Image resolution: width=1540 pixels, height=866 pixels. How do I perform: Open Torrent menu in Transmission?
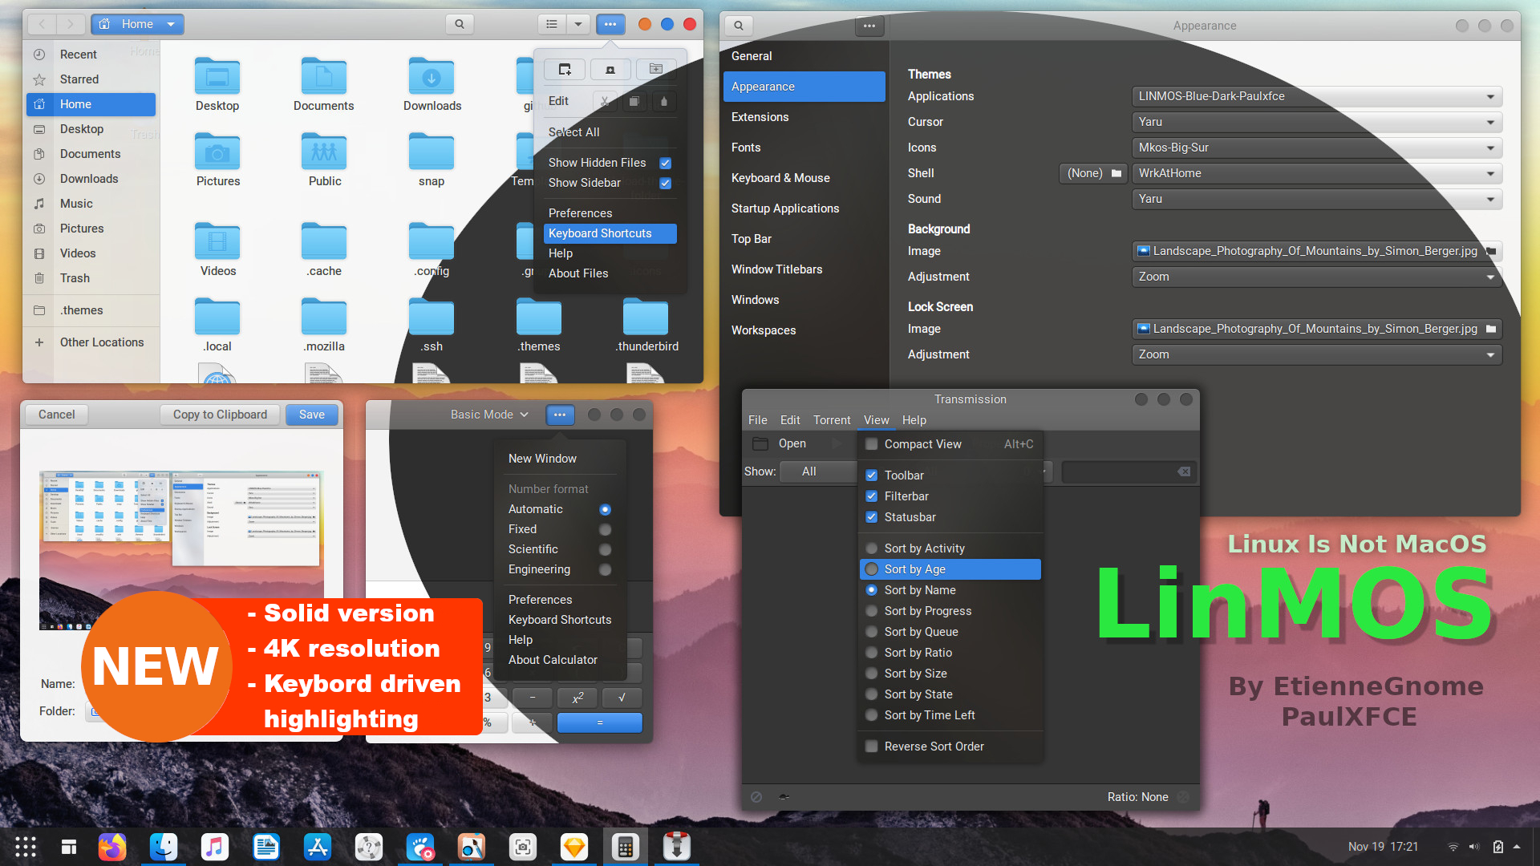pos(832,420)
